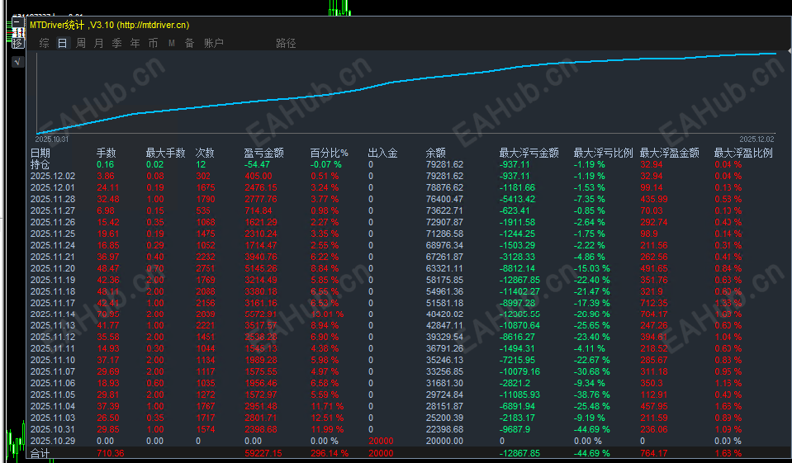Click balance value 63321.11
The width and height of the screenshot is (792, 463).
[444, 268]
